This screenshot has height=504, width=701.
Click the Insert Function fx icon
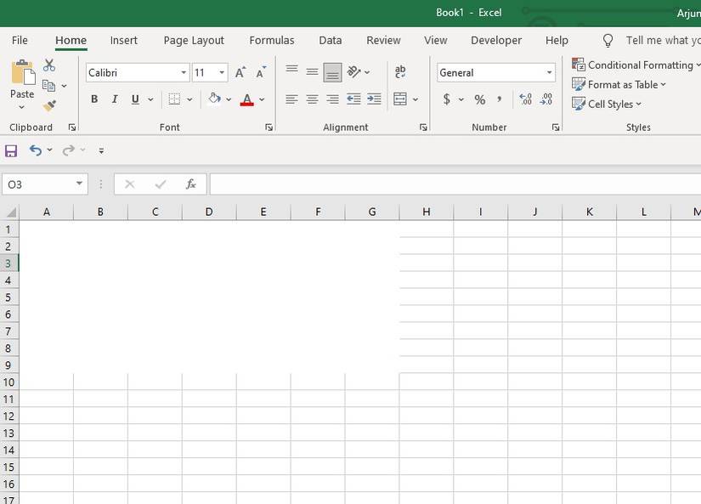click(x=191, y=184)
